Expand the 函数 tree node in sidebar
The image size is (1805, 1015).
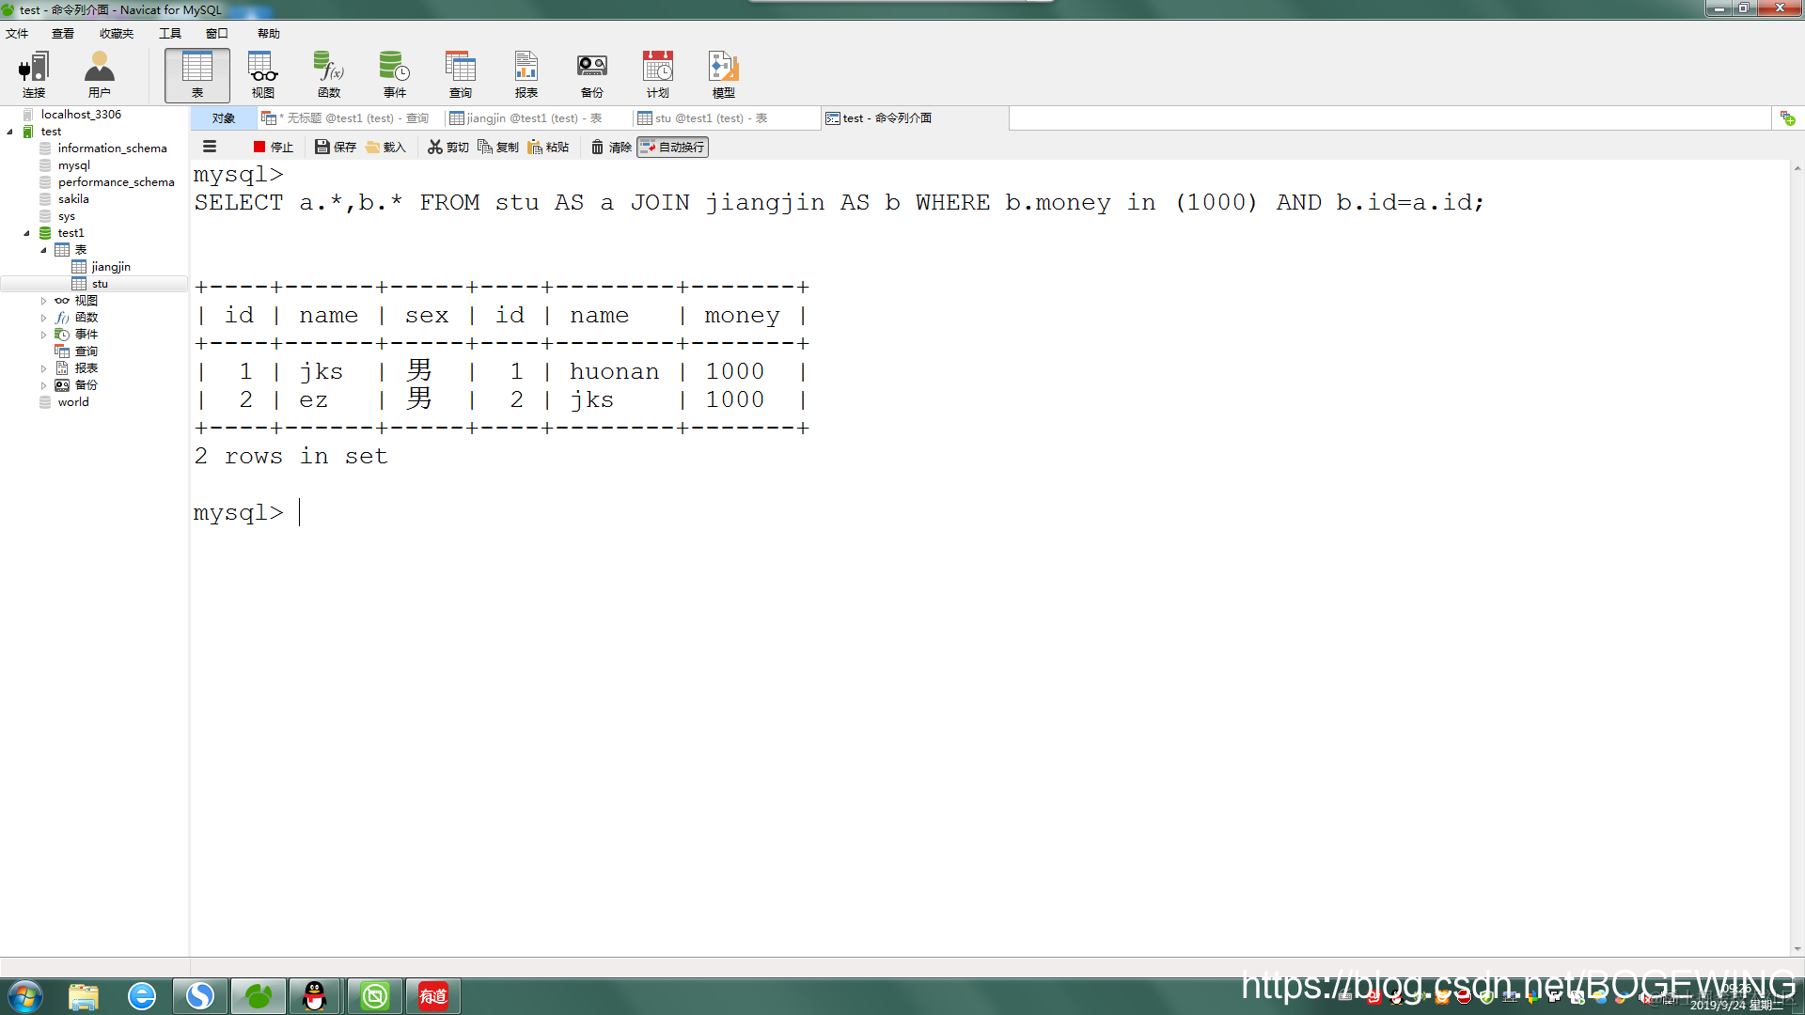(x=43, y=318)
